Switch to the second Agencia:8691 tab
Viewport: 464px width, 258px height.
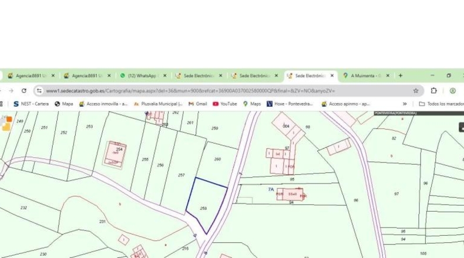(x=87, y=76)
